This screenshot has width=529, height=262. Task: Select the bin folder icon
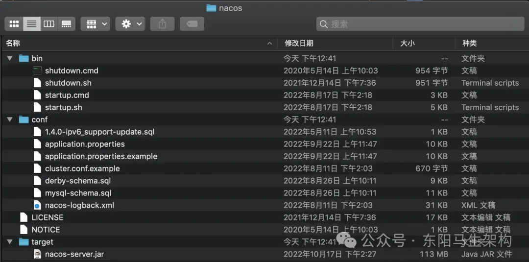click(x=24, y=58)
